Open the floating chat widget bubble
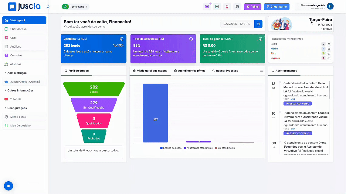346x194 pixels. click(8, 186)
